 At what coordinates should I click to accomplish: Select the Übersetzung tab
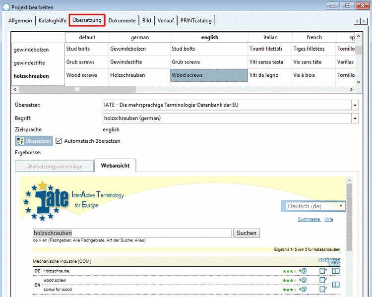87,20
